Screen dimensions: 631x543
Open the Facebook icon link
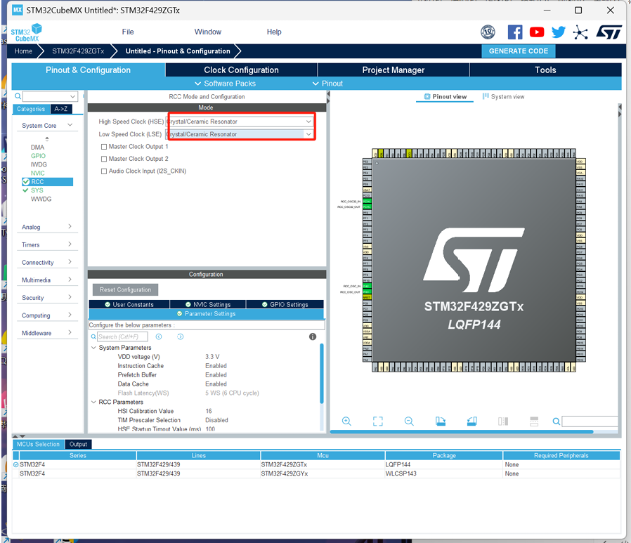[514, 32]
